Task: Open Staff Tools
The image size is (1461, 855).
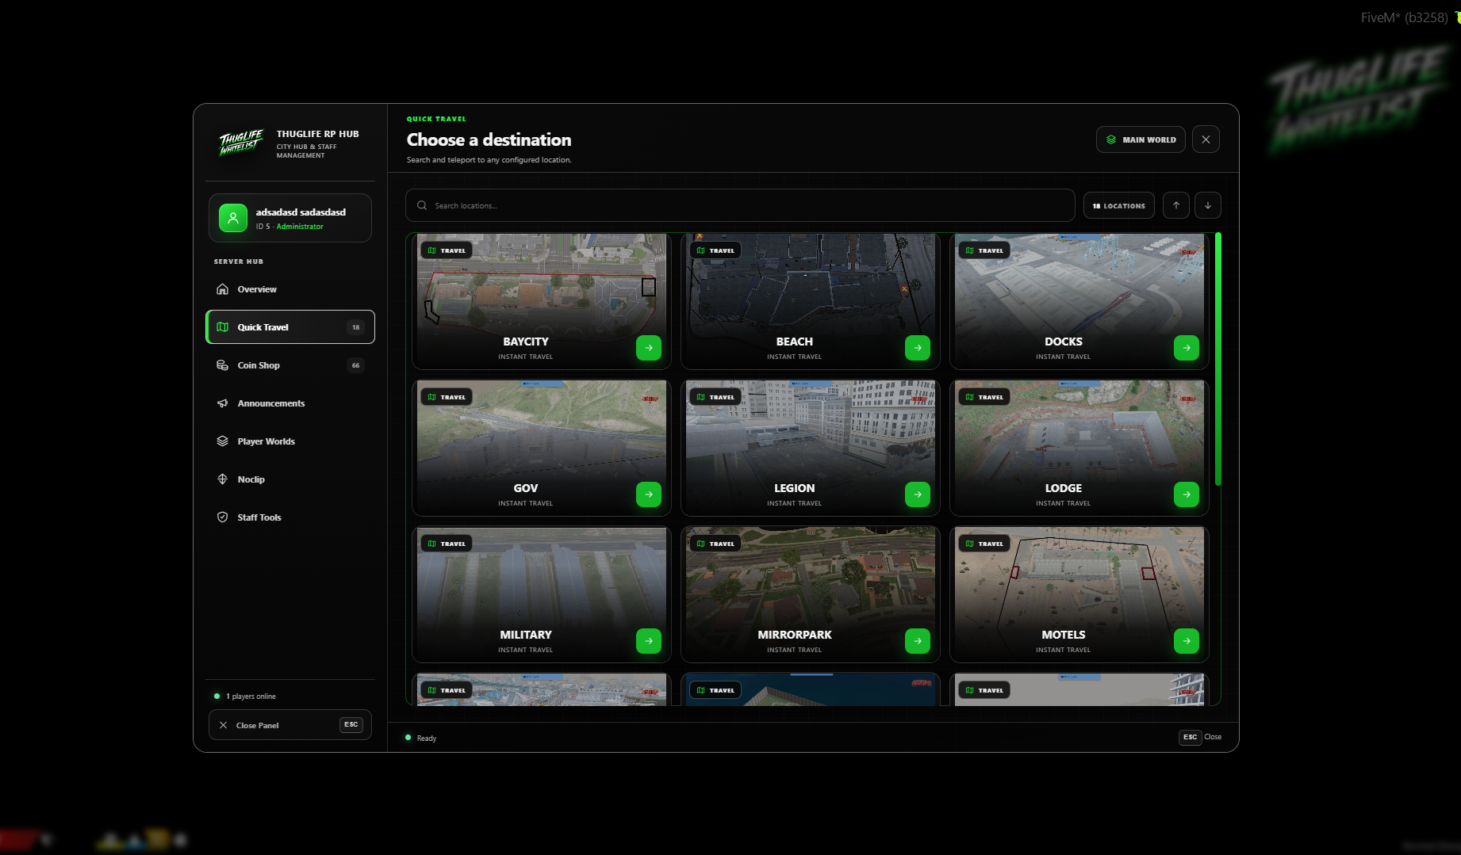Action: [290, 517]
